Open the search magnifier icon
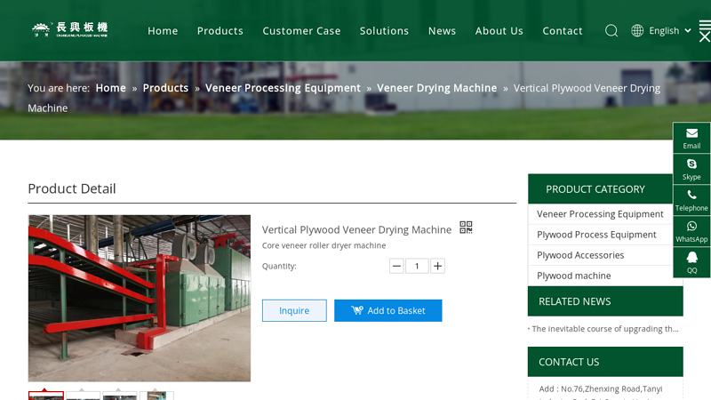711x400 pixels. click(x=611, y=31)
